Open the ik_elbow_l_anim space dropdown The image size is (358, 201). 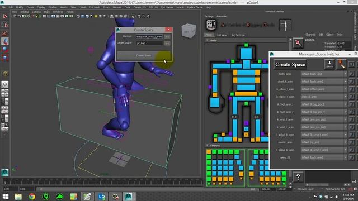[x=324, y=89]
